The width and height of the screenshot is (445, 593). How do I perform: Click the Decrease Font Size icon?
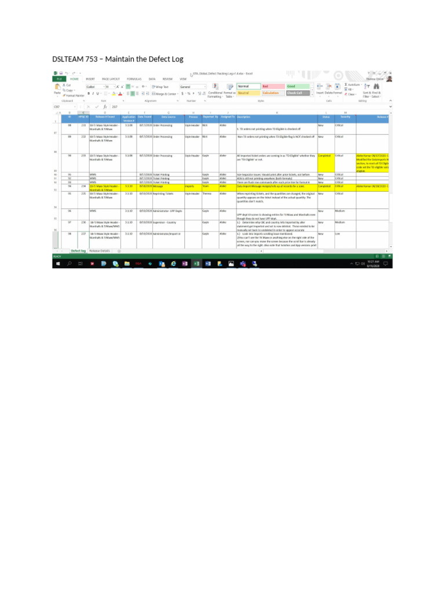coord(122,87)
